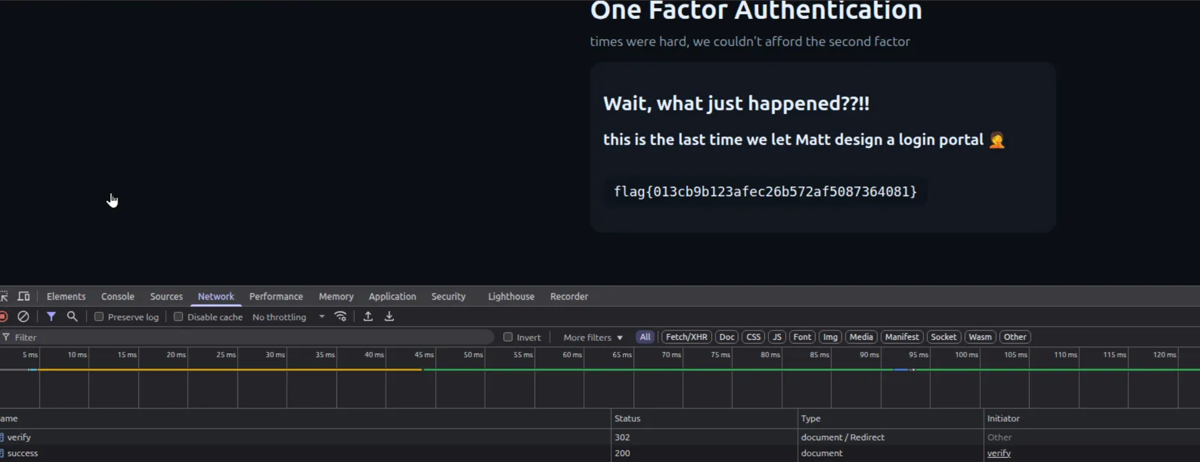This screenshot has height=462, width=1200.
Task: Switch to the Console tab
Action: click(117, 296)
